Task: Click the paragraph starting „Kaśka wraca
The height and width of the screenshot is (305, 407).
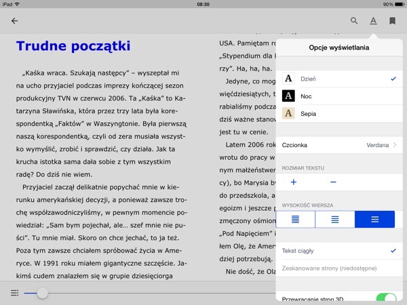Action: (x=101, y=124)
